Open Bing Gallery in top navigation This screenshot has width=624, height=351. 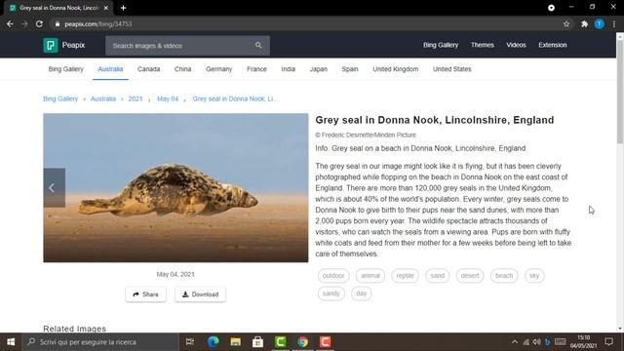point(441,45)
